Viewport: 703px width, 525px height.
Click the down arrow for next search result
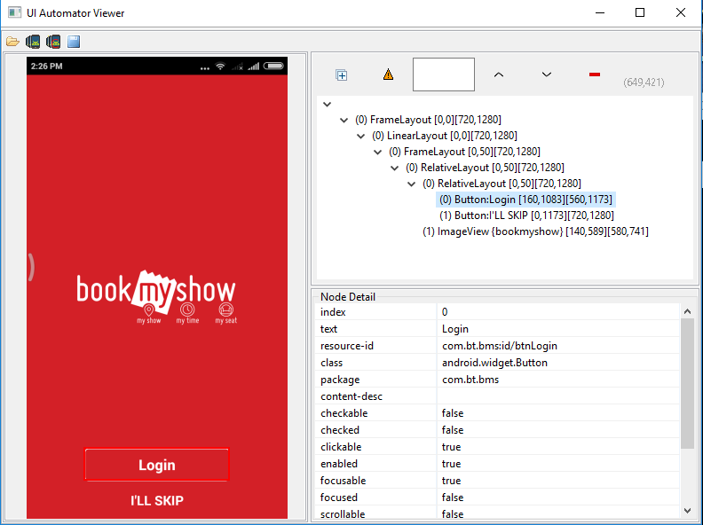[x=547, y=75]
